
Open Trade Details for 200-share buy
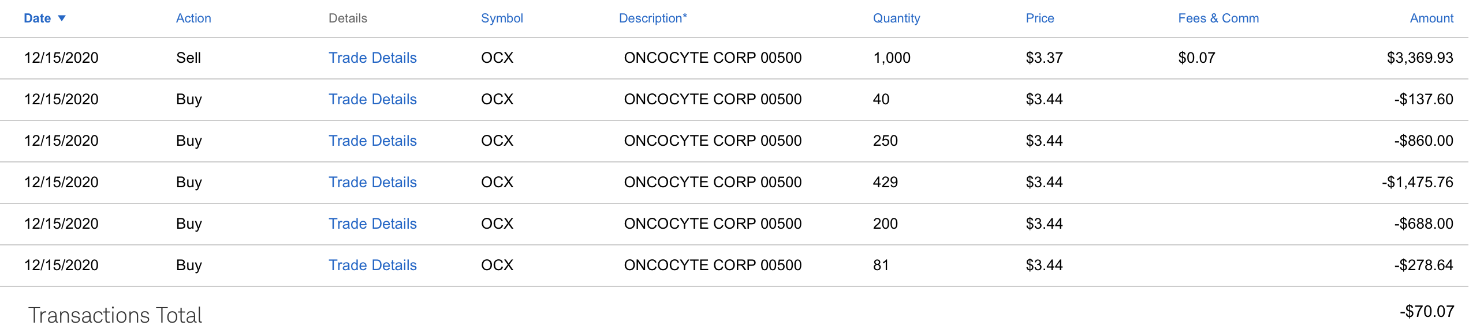pos(372,224)
